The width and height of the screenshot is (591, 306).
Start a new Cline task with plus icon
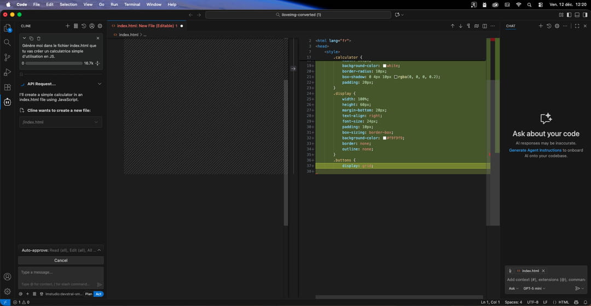pyautogui.click(x=68, y=26)
